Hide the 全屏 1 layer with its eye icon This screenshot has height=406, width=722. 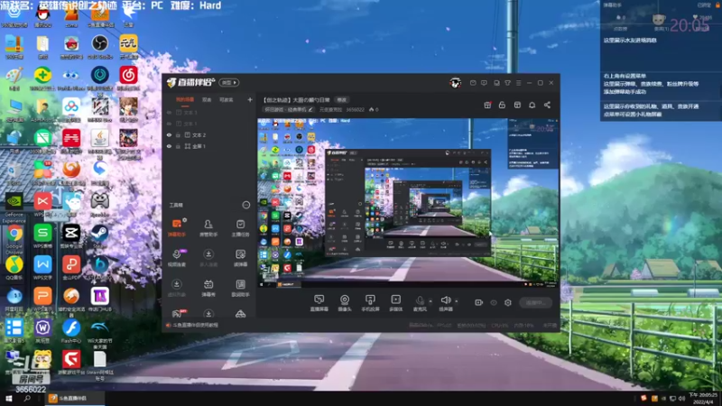pos(169,146)
